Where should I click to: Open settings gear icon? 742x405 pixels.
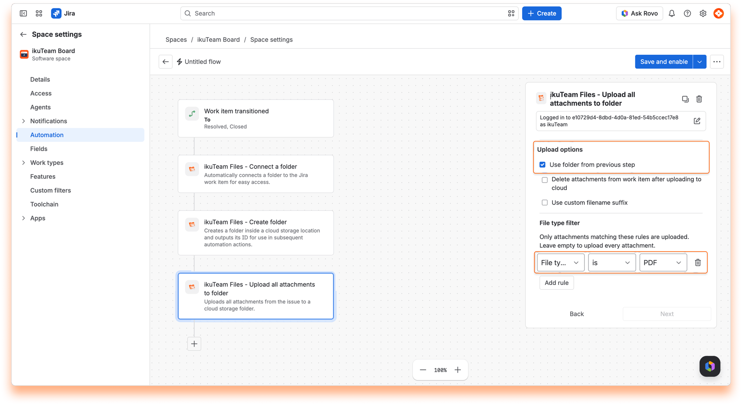tap(703, 13)
